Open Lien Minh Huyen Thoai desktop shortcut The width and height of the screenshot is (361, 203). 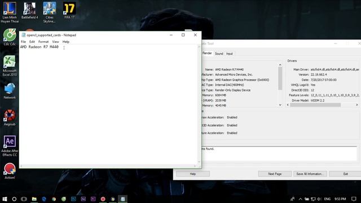pyautogui.click(x=10, y=12)
